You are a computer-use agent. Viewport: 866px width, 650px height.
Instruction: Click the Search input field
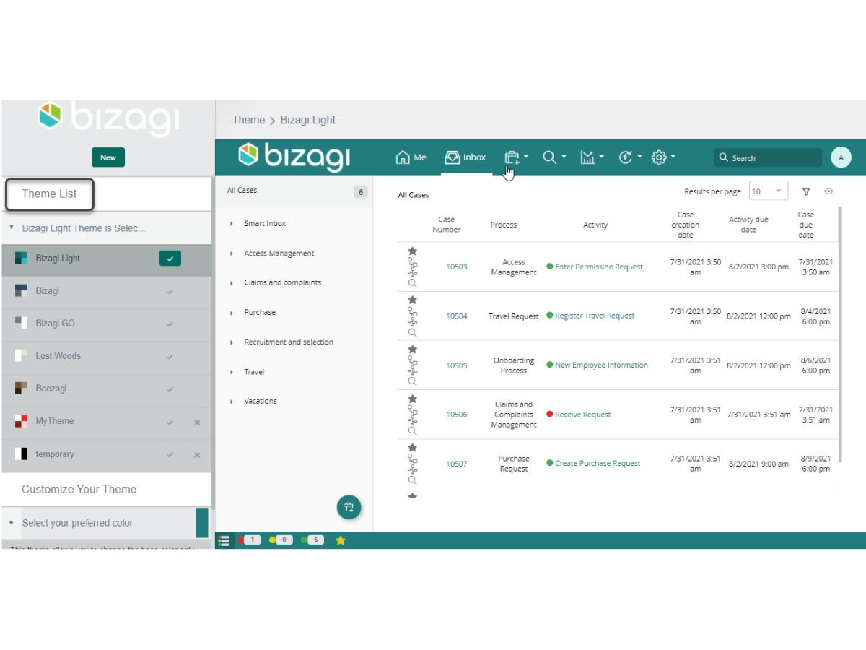click(x=768, y=157)
